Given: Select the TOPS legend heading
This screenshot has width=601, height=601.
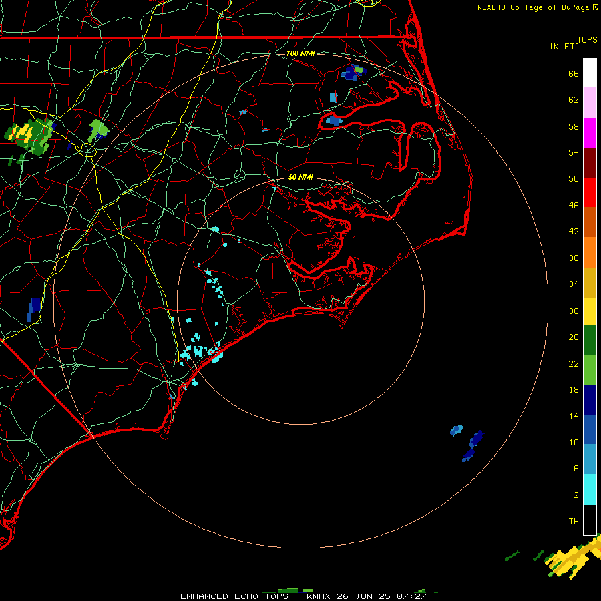Looking at the screenshot, I should [587, 40].
